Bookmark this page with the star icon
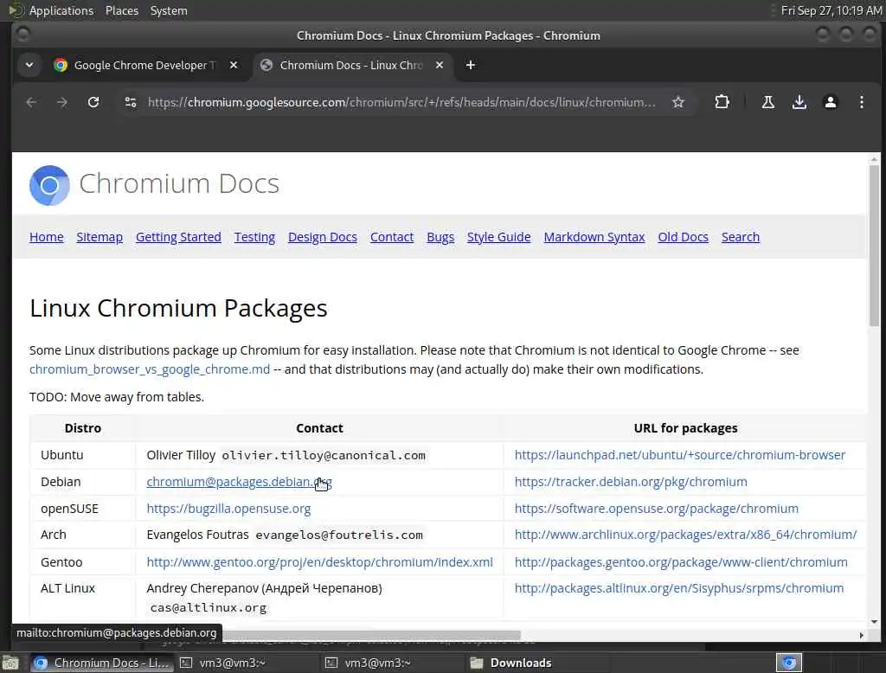 tap(678, 102)
